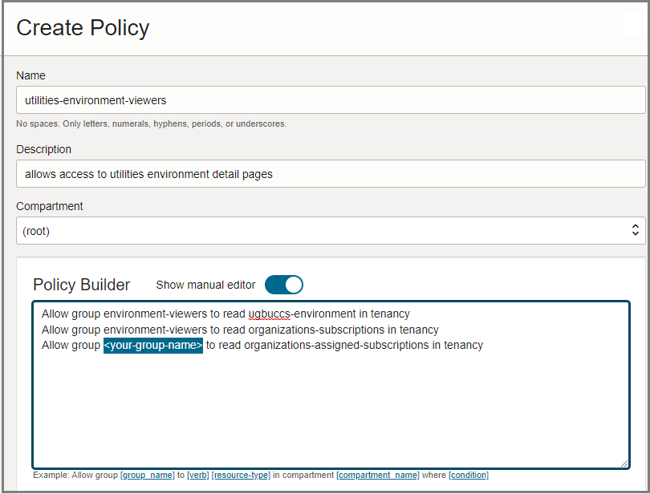650x494 pixels.
Task: Open the condition template link
Action: tap(469, 475)
